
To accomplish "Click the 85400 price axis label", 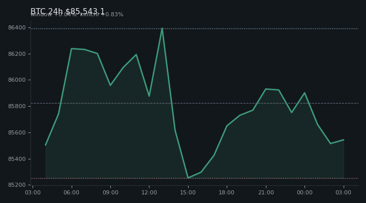I will [17, 159].
